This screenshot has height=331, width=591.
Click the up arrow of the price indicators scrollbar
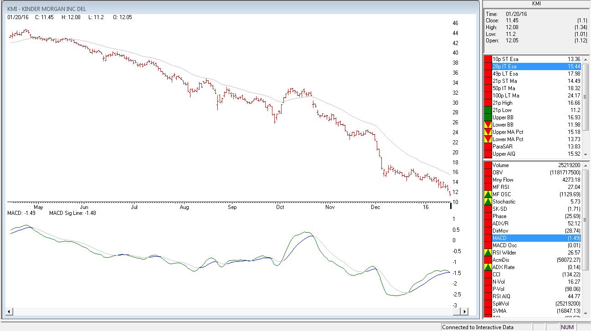[586, 59]
